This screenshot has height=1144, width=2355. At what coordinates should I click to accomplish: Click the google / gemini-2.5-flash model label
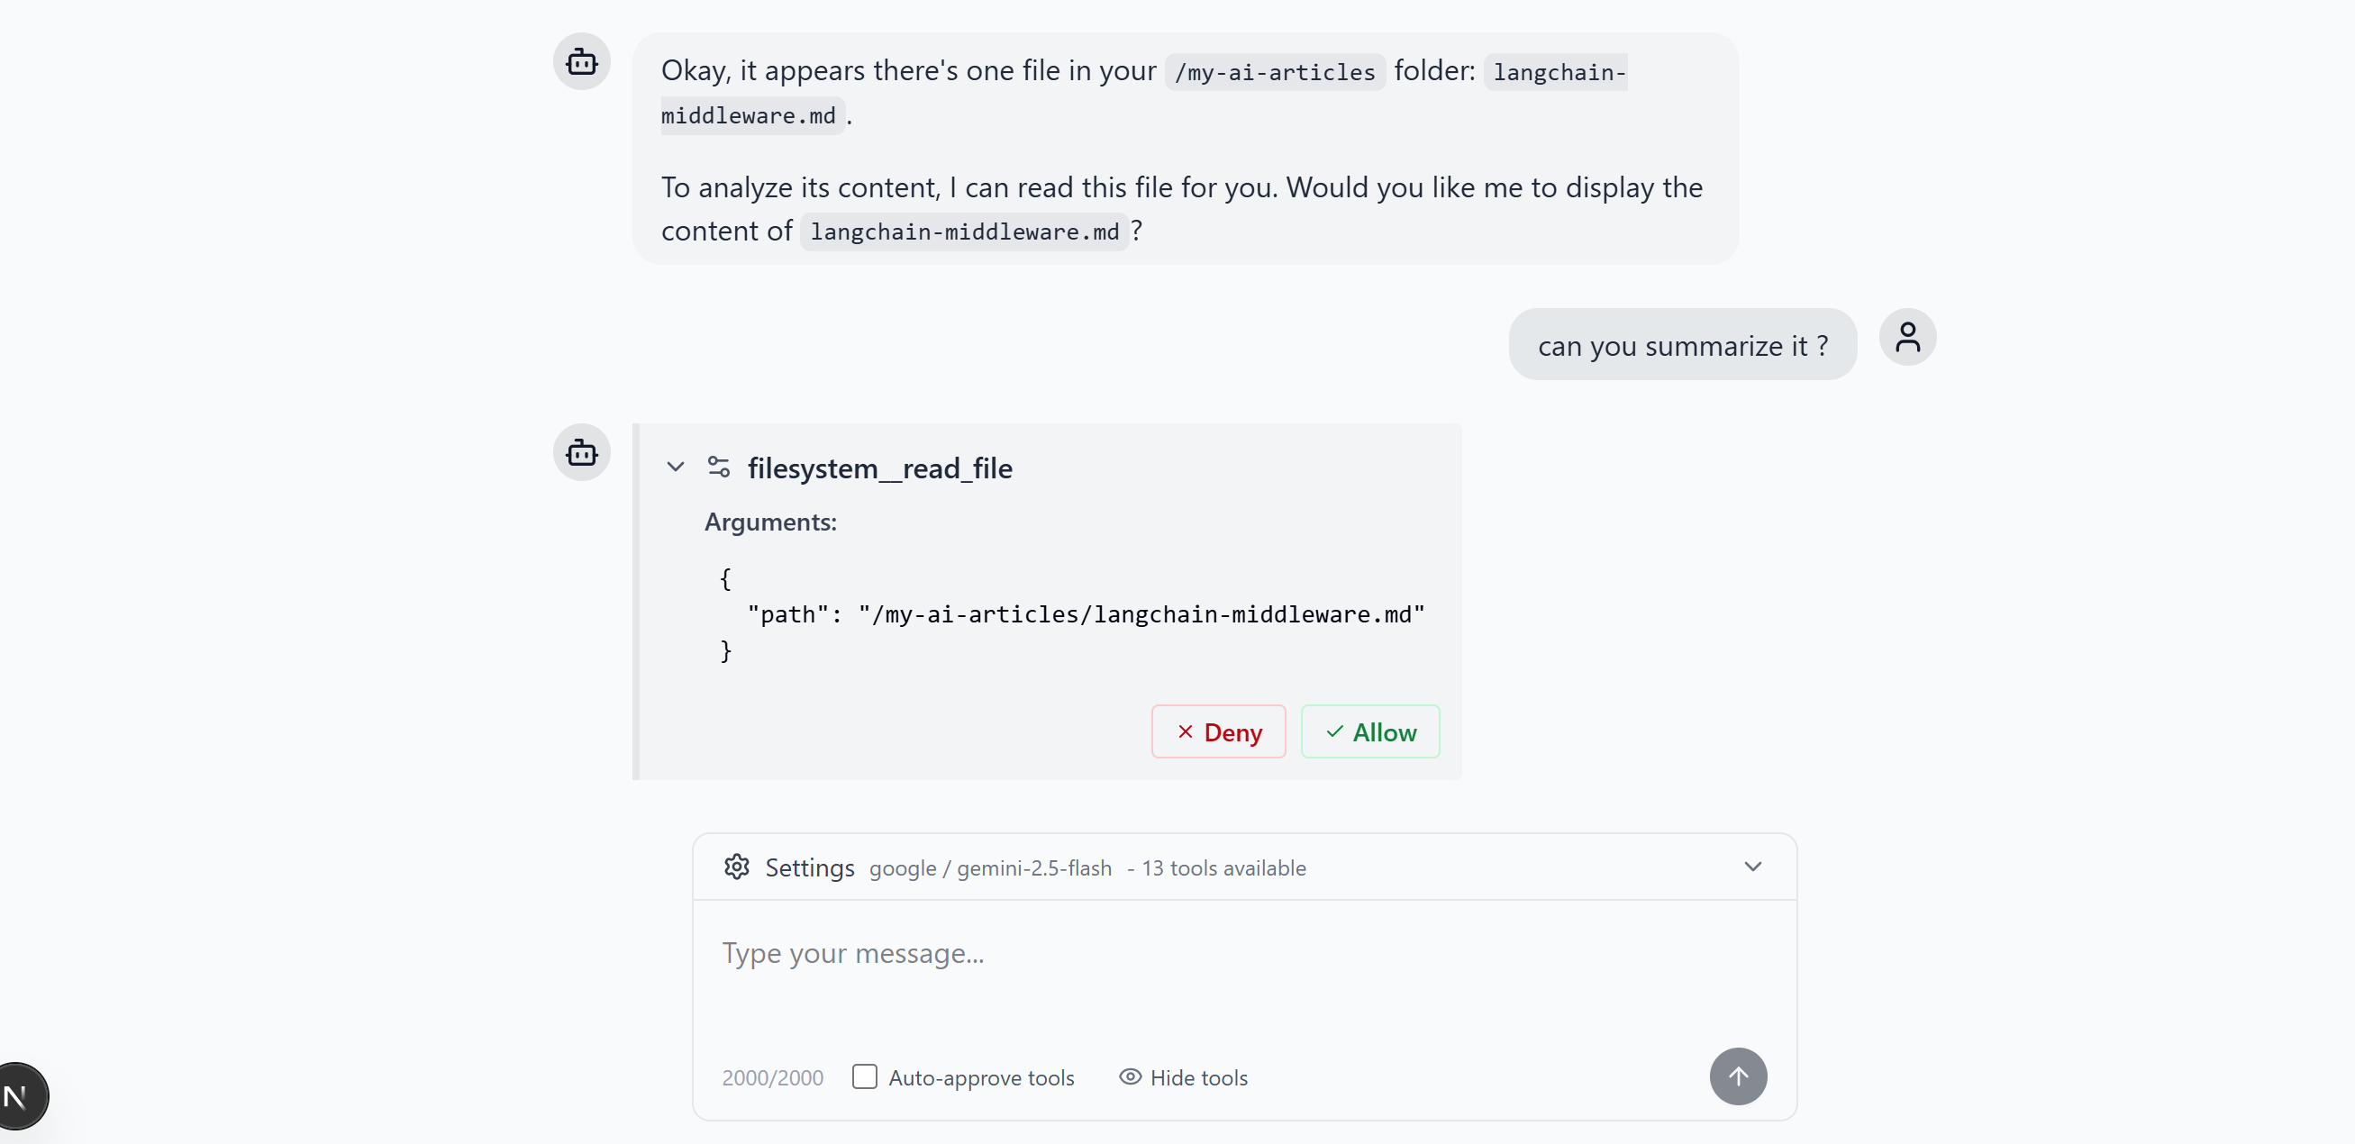point(990,869)
